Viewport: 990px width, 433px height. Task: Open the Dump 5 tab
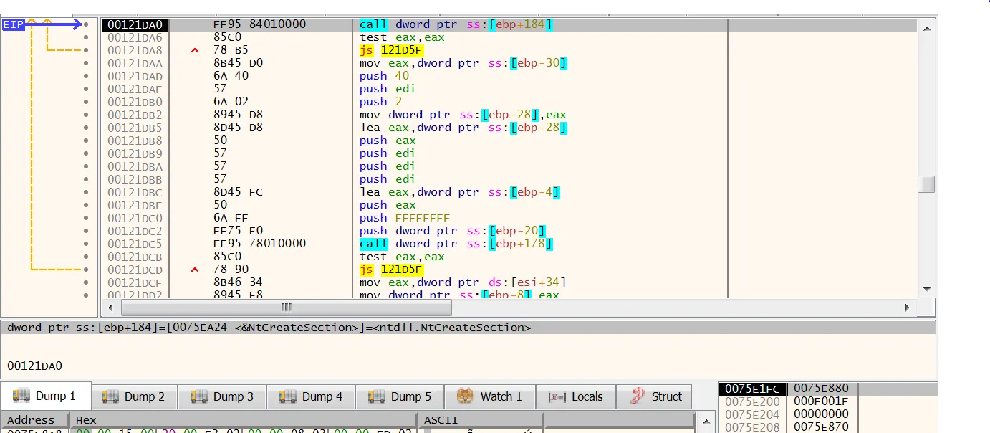pyautogui.click(x=400, y=396)
